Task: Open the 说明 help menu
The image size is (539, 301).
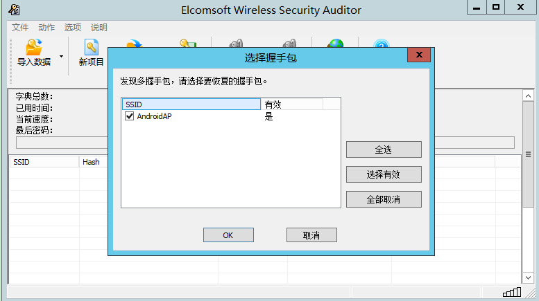Action: [x=99, y=28]
